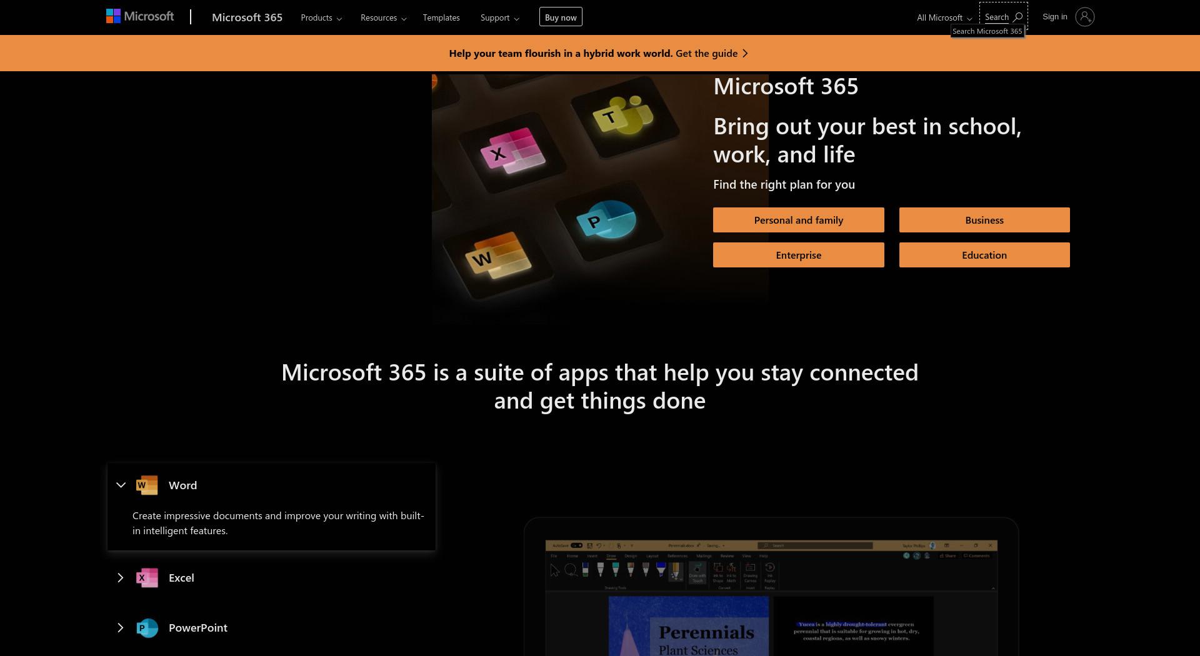Click the Word app icon
Viewport: 1200px width, 656px height.
pos(147,485)
